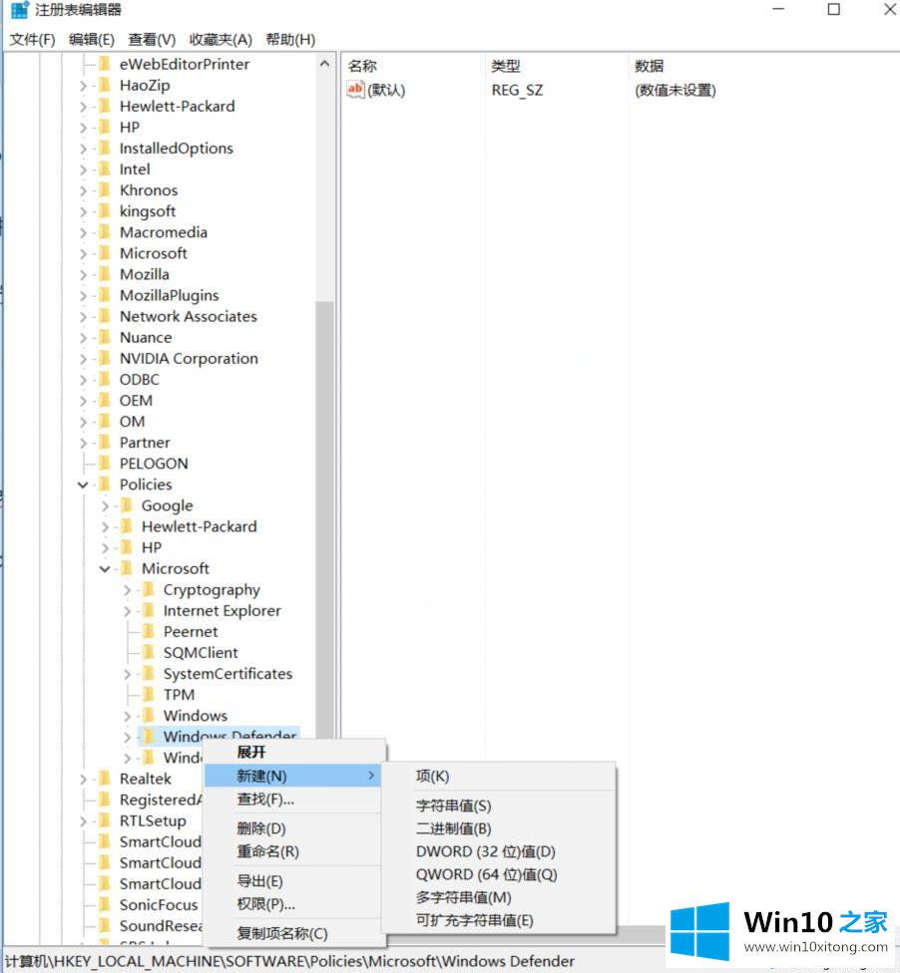
Task: Click the 名称 column header
Action: coord(362,66)
